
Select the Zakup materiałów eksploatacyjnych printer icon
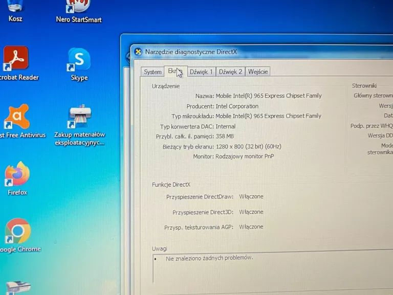[x=80, y=125]
